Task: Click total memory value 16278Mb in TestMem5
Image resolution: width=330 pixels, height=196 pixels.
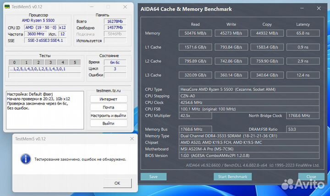Action: coord(115,22)
